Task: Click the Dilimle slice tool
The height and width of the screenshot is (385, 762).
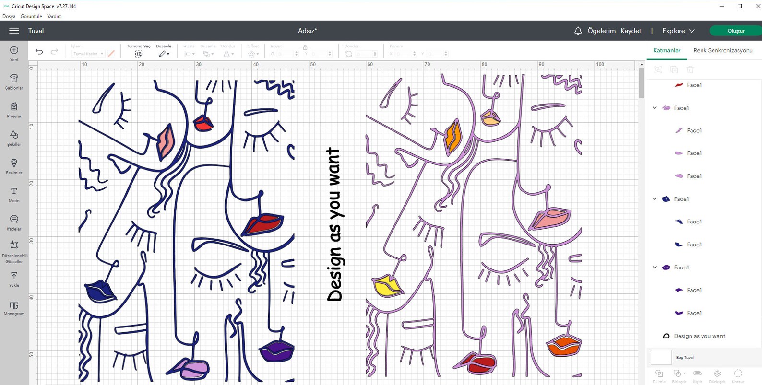Action: coord(659,376)
